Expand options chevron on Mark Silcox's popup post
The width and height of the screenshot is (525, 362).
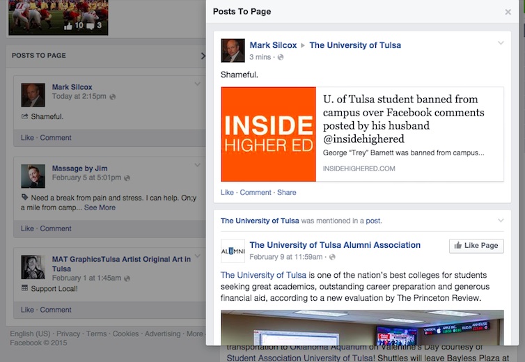click(x=500, y=44)
